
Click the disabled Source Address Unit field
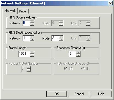[82, 23]
